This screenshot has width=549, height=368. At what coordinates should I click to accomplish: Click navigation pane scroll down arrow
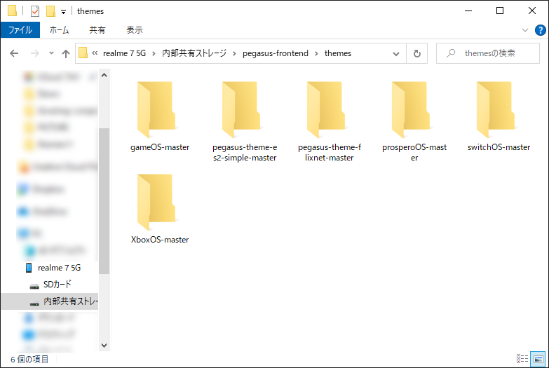point(104,346)
